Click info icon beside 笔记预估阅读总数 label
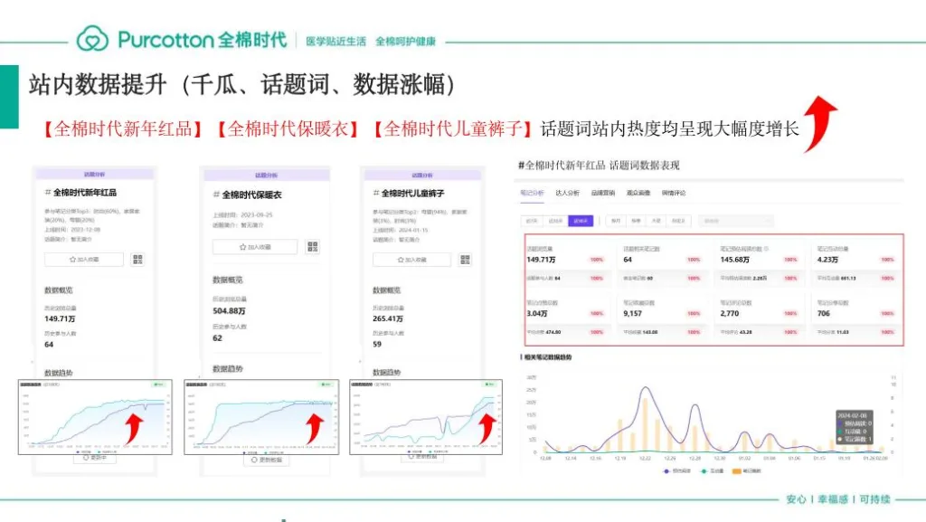The height and width of the screenshot is (522, 926). [766, 247]
